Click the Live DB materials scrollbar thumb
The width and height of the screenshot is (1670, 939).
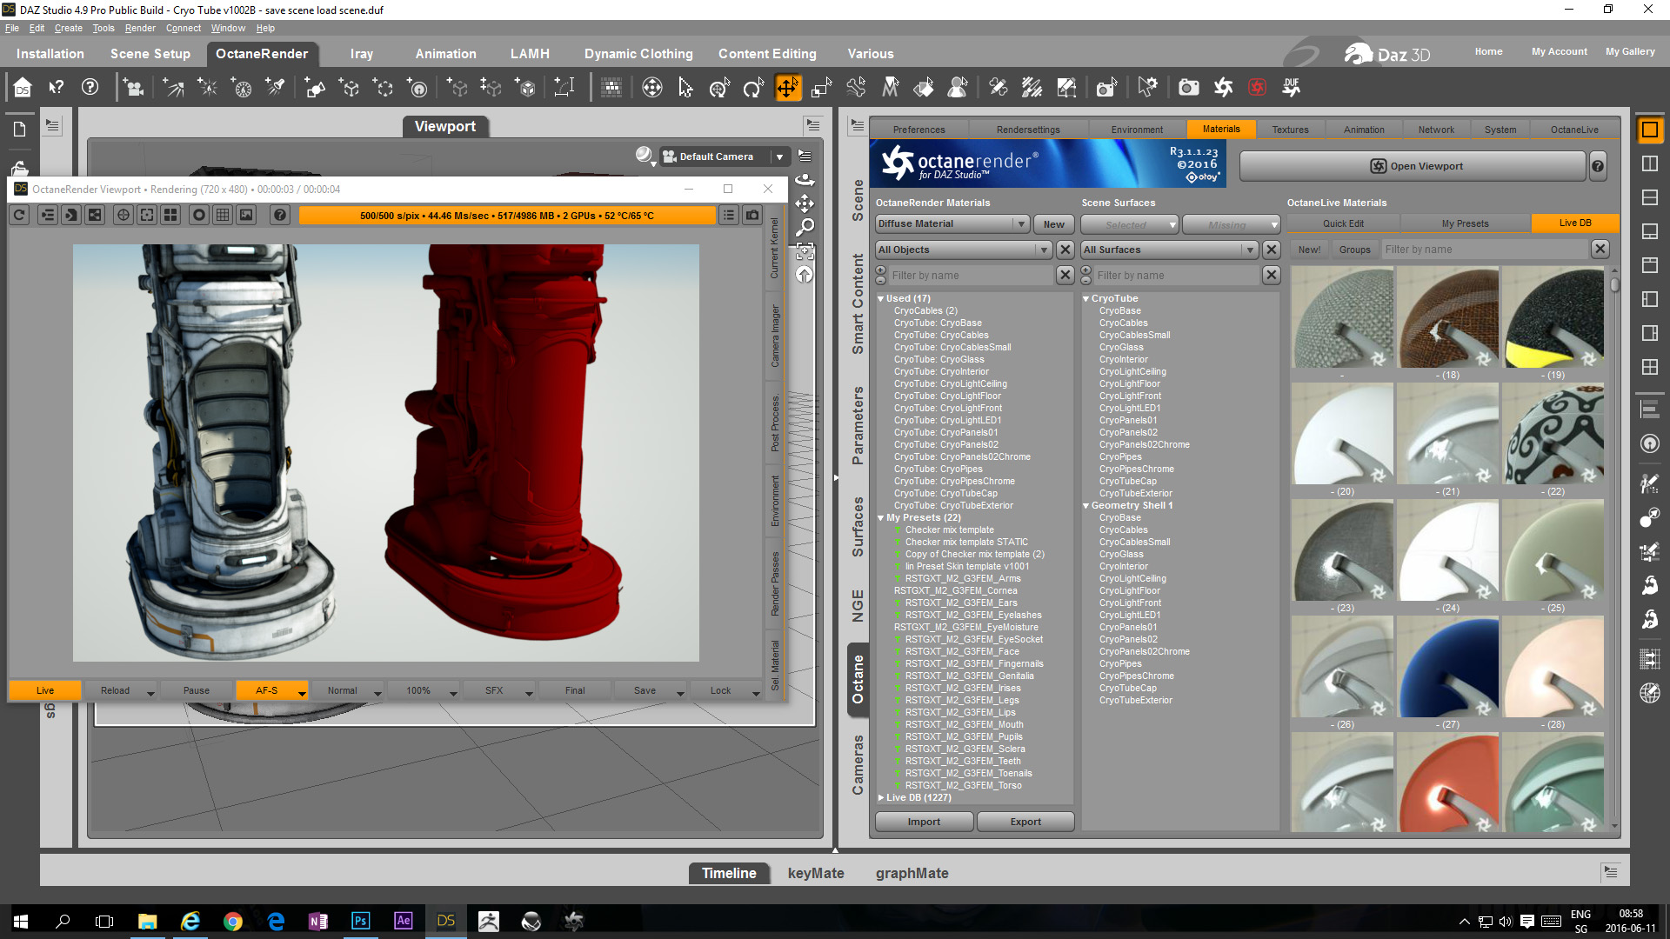click(x=1614, y=284)
